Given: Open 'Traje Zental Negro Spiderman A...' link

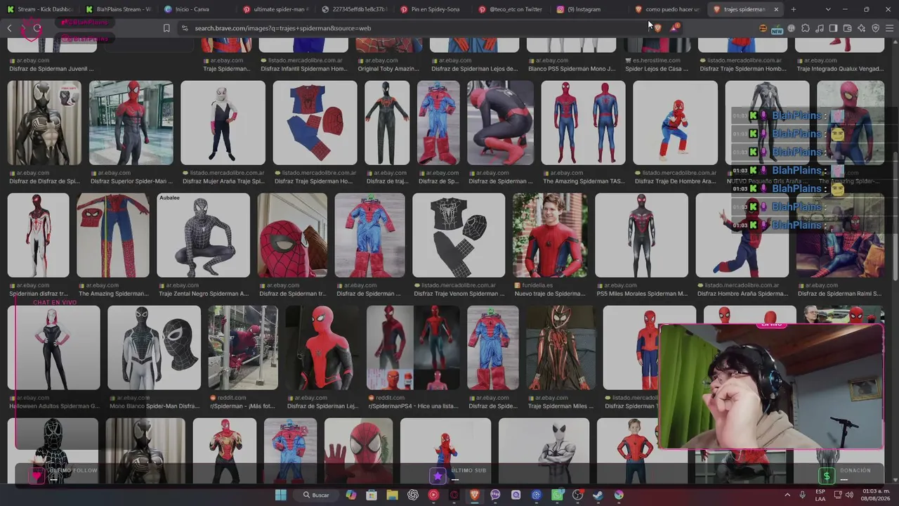Looking at the screenshot, I should click(x=204, y=294).
